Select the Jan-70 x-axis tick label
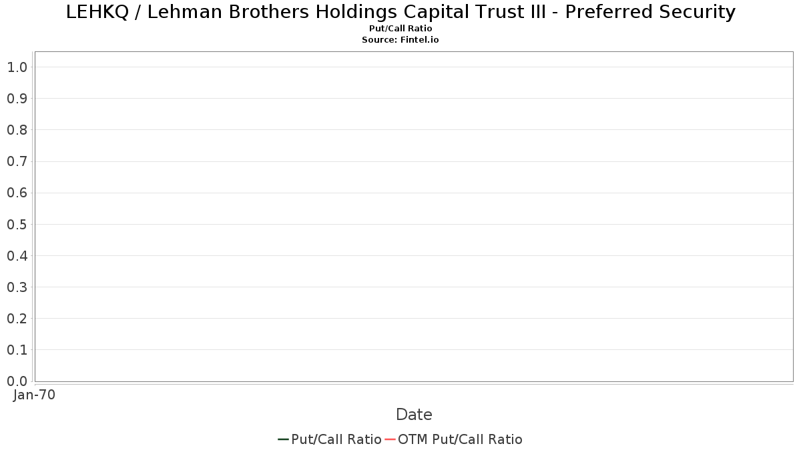This screenshot has height=450, width=801. [34, 395]
